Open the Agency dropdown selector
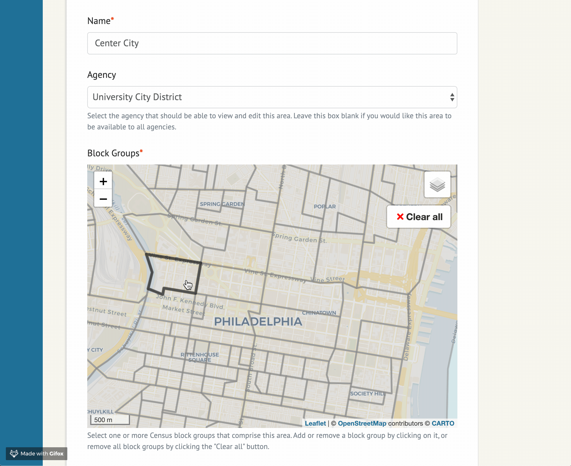 coord(272,97)
